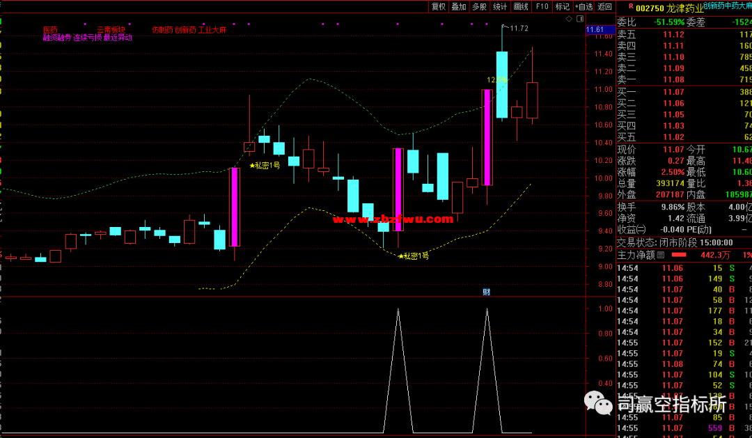Click the 连续亏损 tag
This screenshot has width=752, height=438.
(87, 38)
